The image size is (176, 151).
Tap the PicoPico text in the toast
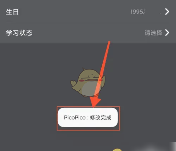tap(75, 118)
